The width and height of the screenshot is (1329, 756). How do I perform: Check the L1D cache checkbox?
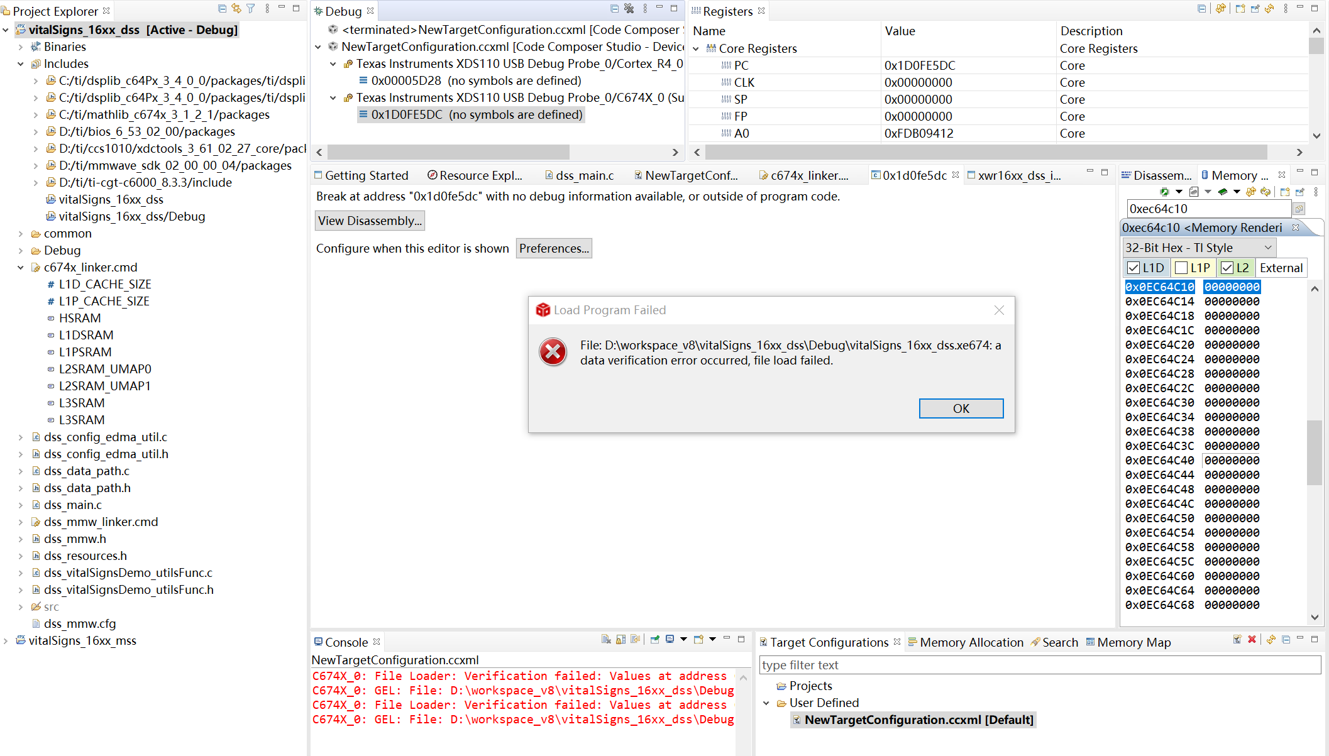pos(1133,268)
